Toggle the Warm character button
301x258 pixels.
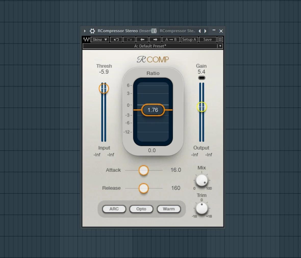(x=169, y=209)
